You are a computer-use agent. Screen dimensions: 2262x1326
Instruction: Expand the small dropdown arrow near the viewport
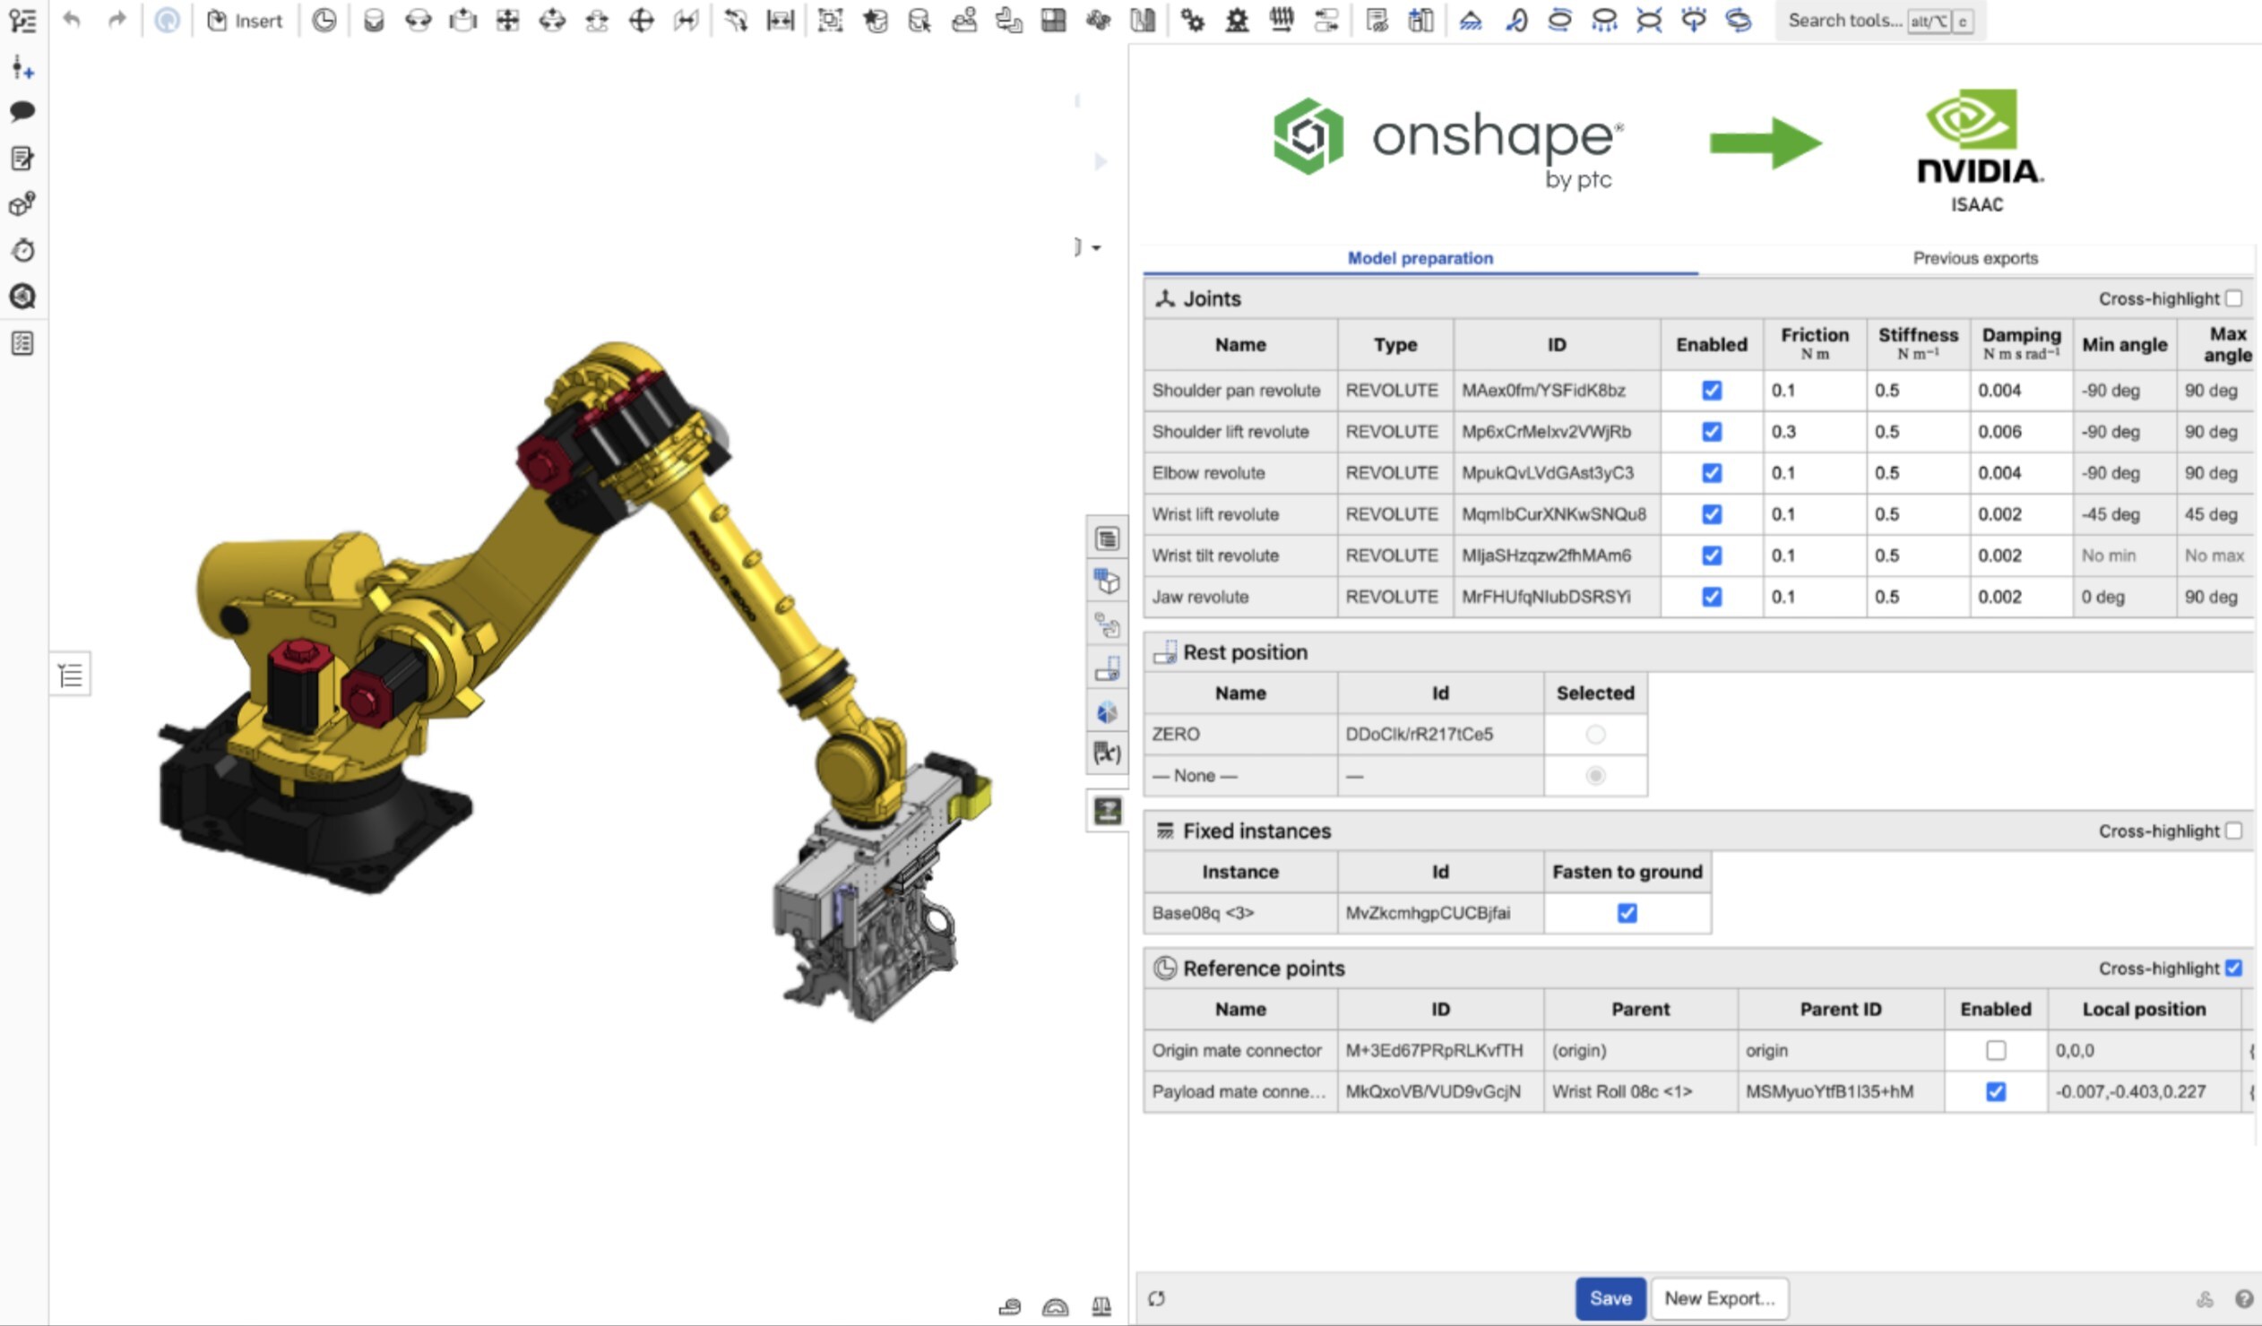pos(1096,247)
